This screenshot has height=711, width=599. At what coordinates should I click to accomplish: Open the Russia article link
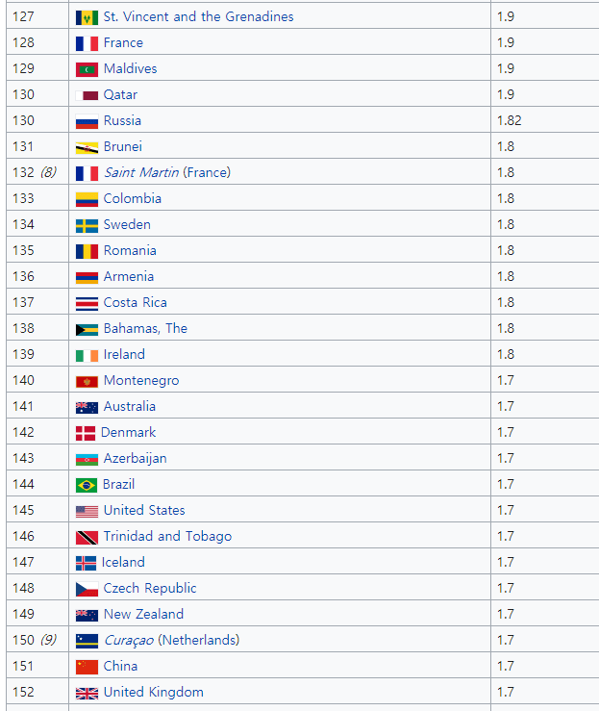(122, 120)
